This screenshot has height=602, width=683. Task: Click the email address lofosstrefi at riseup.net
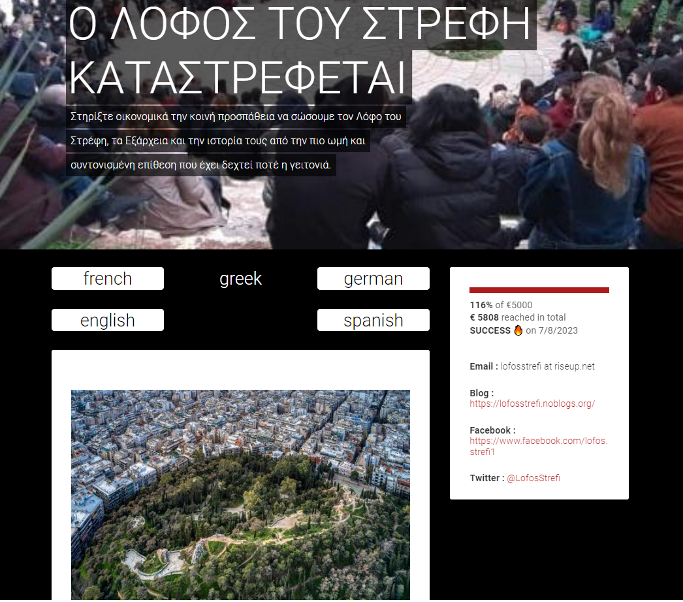point(547,366)
